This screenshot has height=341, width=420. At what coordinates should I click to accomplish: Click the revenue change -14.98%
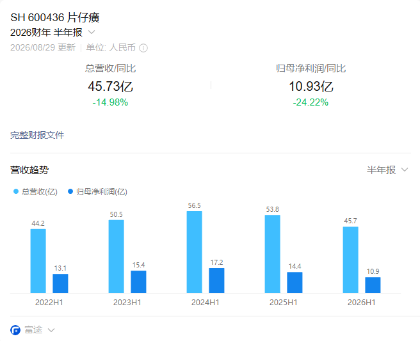tap(110, 102)
